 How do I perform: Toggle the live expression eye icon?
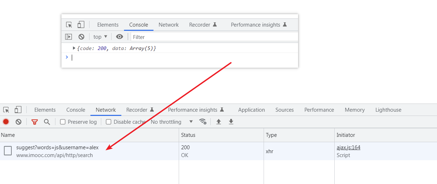point(119,37)
